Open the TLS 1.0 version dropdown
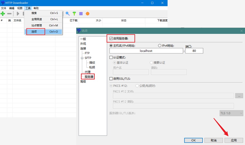The height and width of the screenshot is (145, 245). [x=231, y=113]
